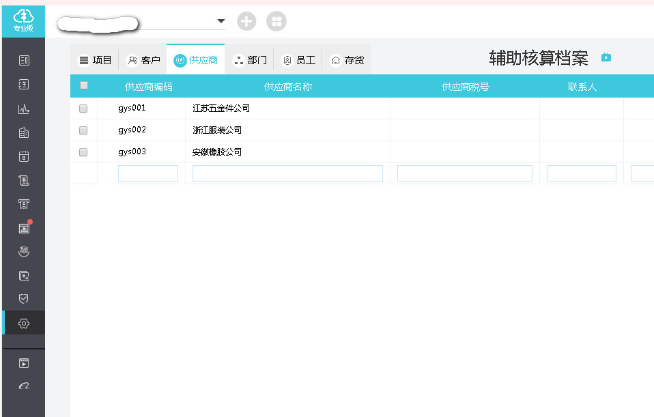This screenshot has width=654, height=417.
Task: Switch to the 存货 tab
Action: (347, 60)
